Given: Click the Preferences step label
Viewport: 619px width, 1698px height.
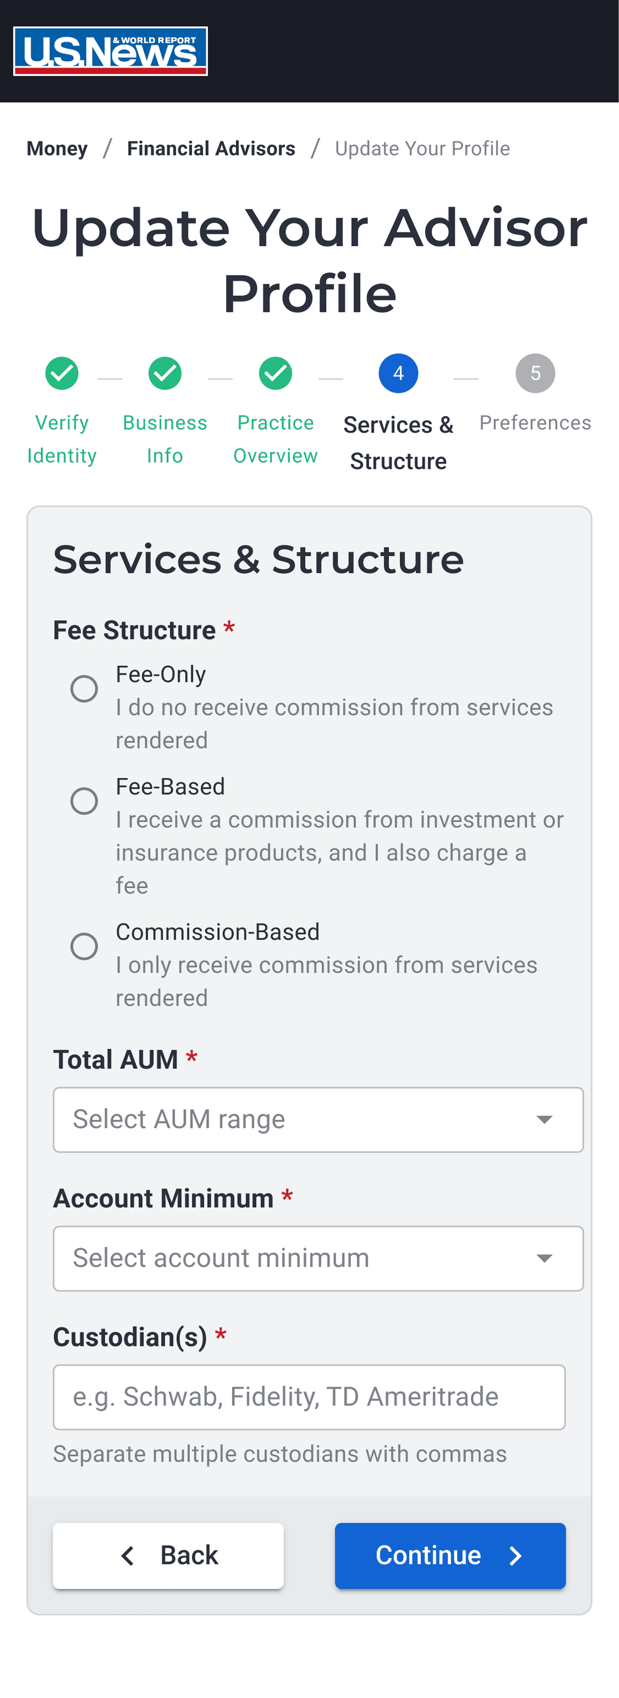Looking at the screenshot, I should [x=535, y=422].
